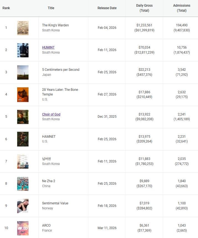
Task: Click The King's Warden poster thumbnail
Action: [x=23, y=28]
